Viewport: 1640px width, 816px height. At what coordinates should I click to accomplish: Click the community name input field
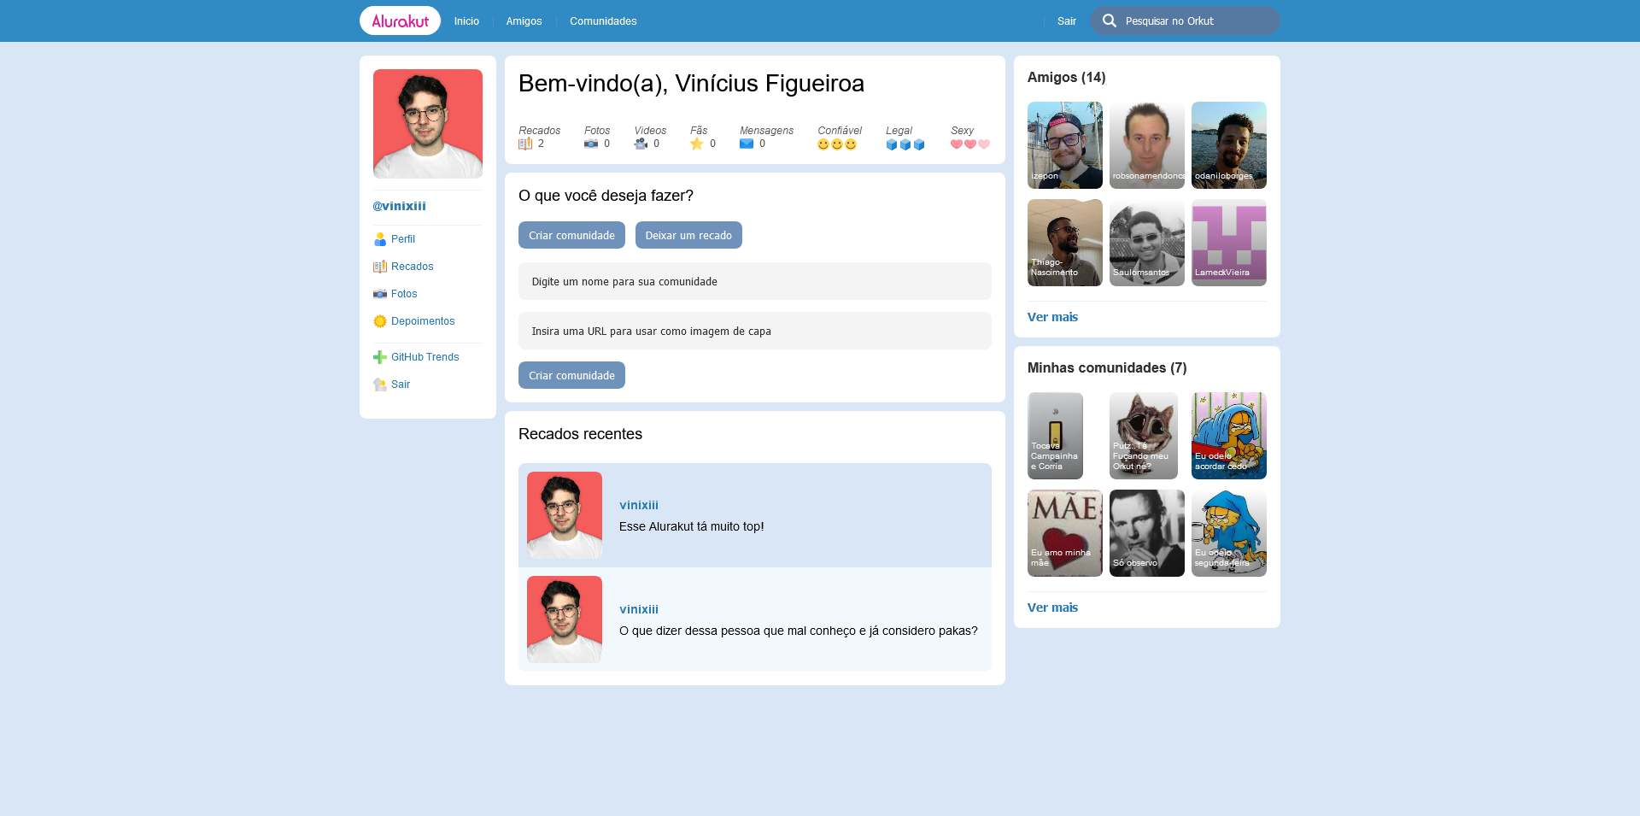click(755, 281)
